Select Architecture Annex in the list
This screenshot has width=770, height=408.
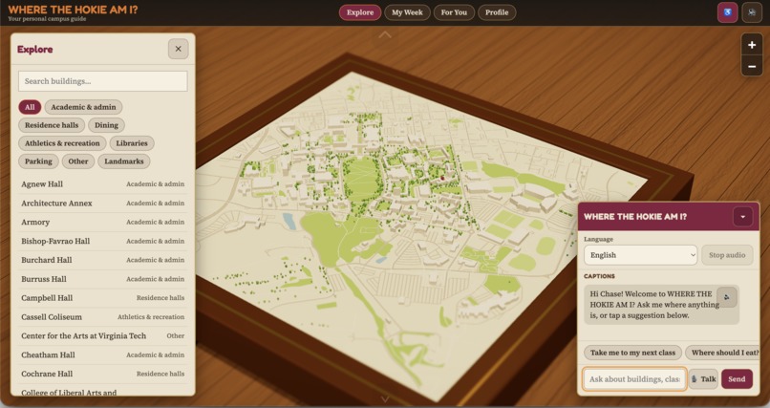[x=102, y=204]
